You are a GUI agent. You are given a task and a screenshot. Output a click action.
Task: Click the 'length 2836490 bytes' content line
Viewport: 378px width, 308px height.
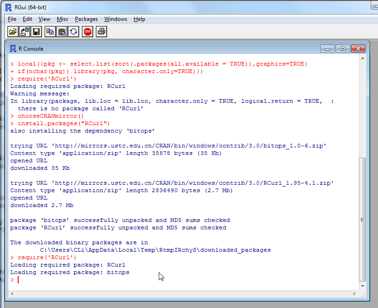click(x=121, y=190)
